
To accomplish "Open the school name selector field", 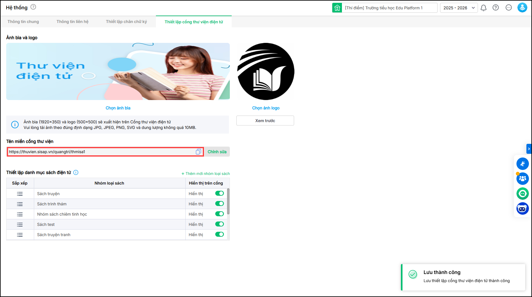I will [389, 8].
